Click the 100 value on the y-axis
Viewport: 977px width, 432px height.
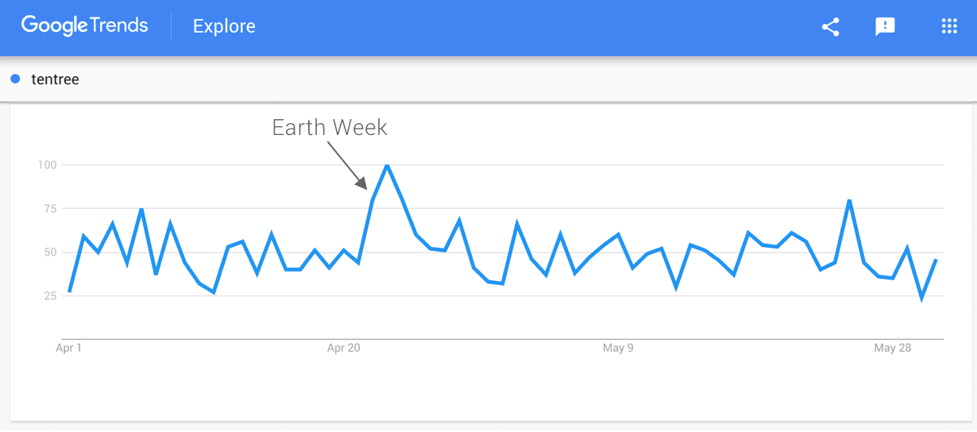pyautogui.click(x=47, y=165)
